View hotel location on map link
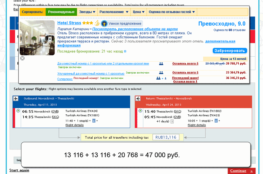263x174 pixels. click(135, 29)
